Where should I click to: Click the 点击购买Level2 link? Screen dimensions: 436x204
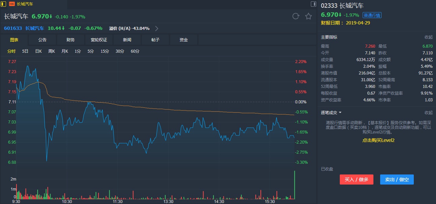click(x=378, y=140)
